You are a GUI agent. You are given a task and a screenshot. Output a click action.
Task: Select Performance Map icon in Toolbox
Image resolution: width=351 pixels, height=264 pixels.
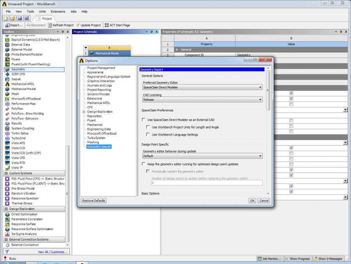tap(7, 104)
